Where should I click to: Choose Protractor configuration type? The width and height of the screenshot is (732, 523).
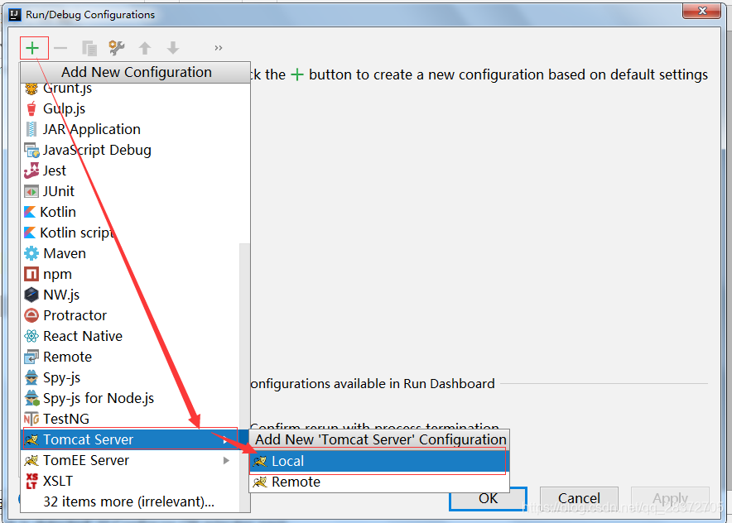pyautogui.click(x=131, y=315)
